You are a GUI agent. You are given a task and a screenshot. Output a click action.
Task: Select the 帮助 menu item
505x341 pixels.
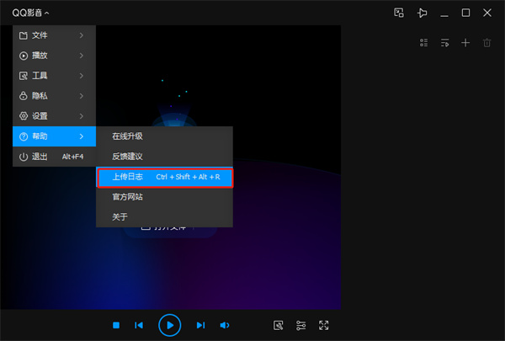click(x=54, y=136)
